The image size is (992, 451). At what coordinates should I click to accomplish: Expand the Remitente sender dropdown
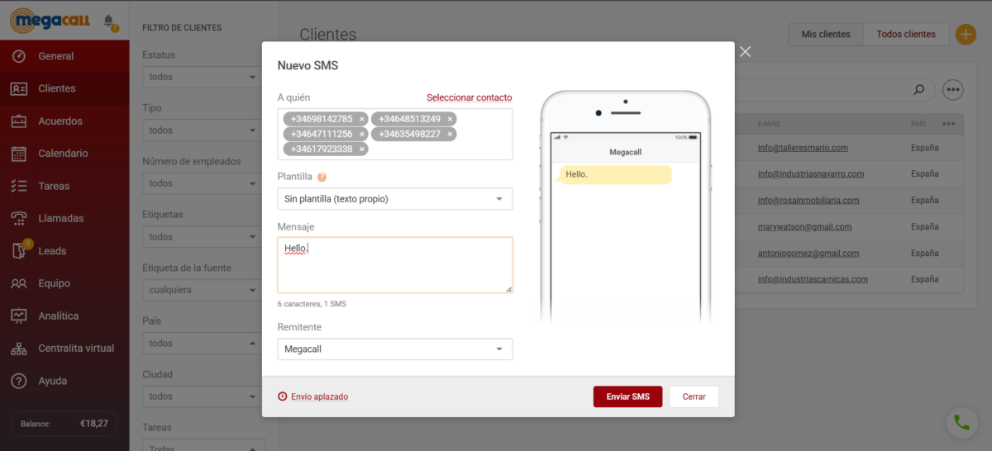[x=394, y=349]
